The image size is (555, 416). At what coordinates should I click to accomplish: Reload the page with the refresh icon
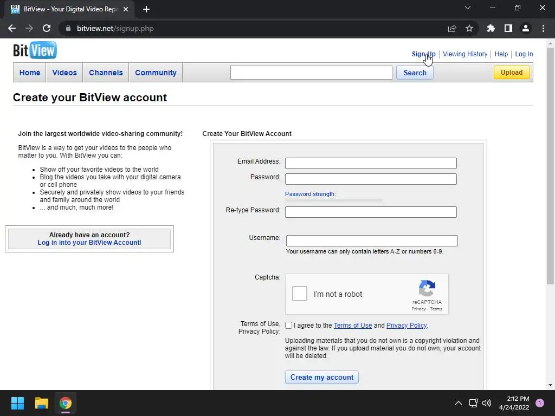click(x=47, y=28)
